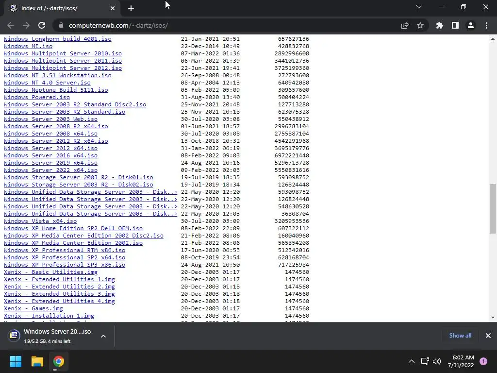Share this page using the share icon
Image resolution: width=497 pixels, height=373 pixels.
pos(404,25)
